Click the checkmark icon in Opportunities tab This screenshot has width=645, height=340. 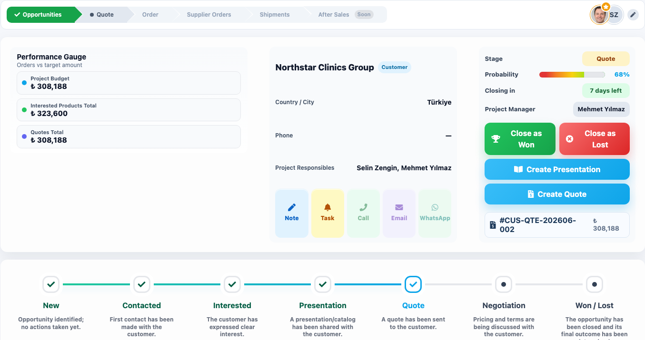(x=17, y=15)
